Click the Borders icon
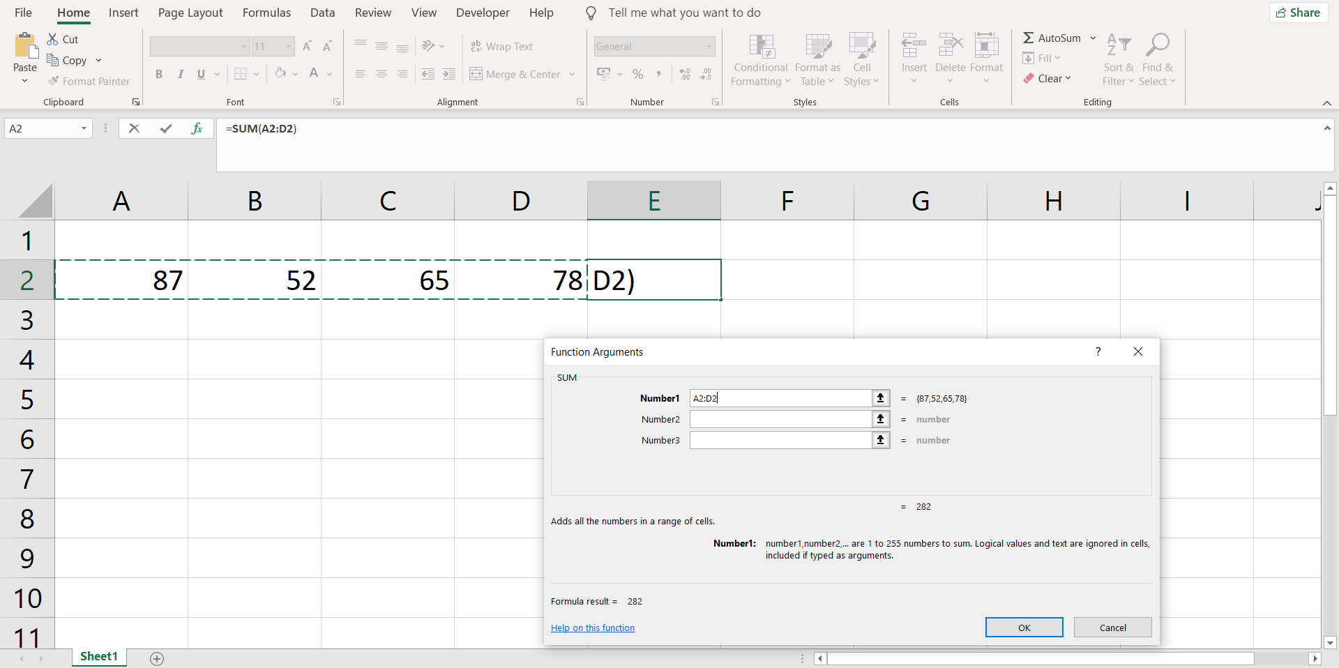1339x668 pixels. pyautogui.click(x=241, y=74)
